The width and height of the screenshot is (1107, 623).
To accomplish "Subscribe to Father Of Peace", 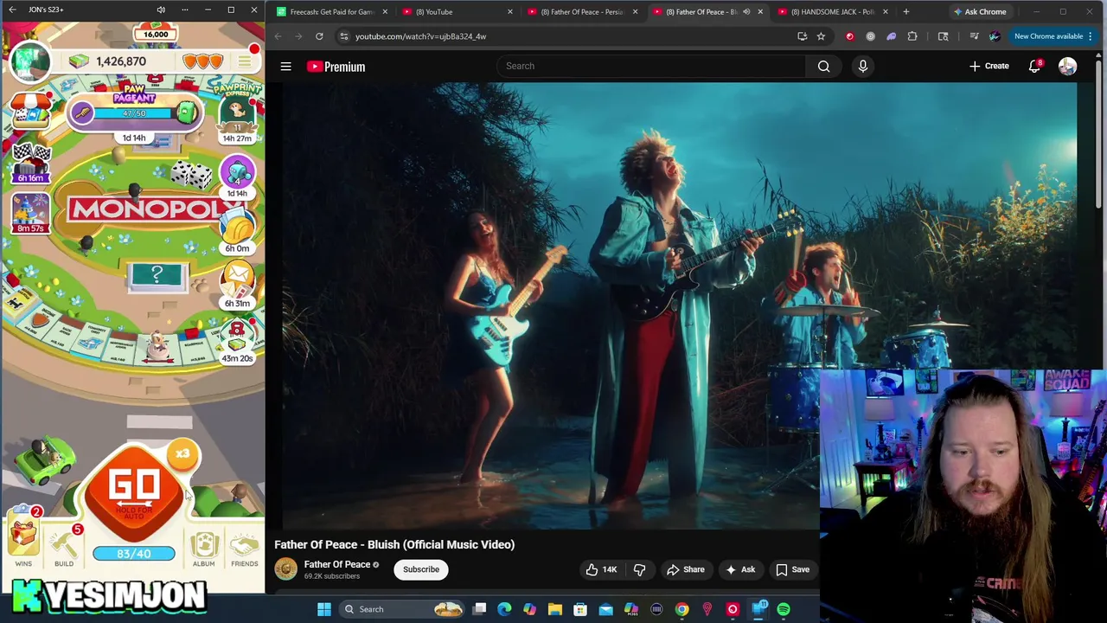I will pyautogui.click(x=421, y=569).
